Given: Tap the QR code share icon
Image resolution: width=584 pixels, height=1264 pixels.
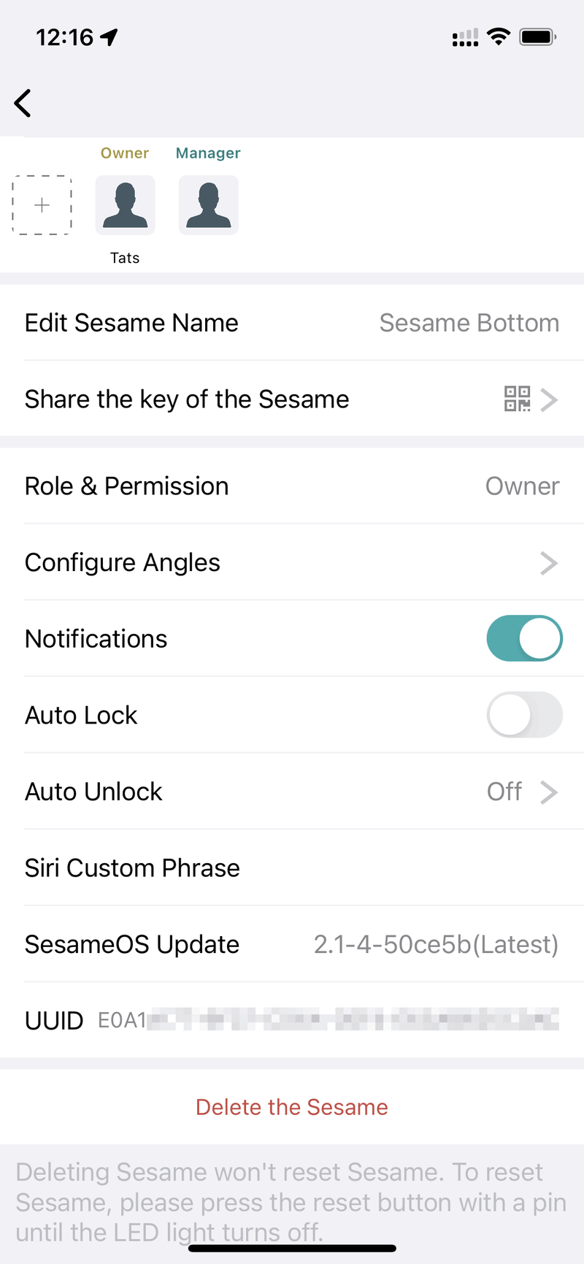Looking at the screenshot, I should tap(517, 399).
